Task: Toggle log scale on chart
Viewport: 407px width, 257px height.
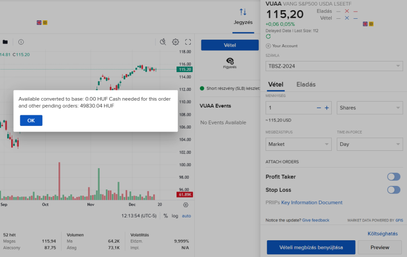Action: tap(175, 216)
